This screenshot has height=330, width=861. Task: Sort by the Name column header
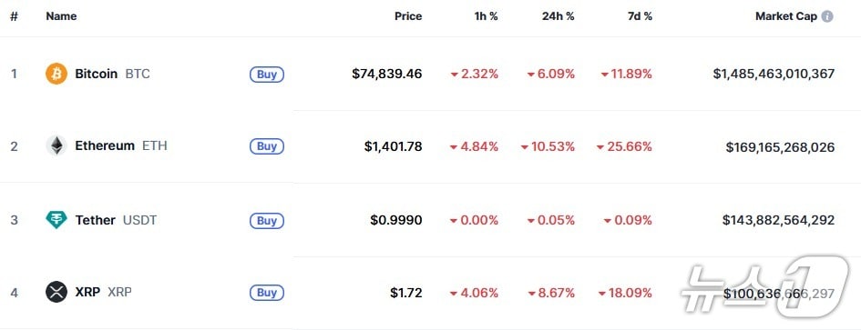coord(61,16)
